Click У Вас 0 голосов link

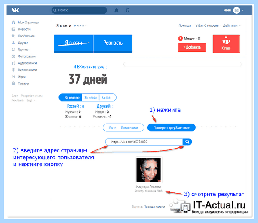pyautogui.click(x=207, y=25)
